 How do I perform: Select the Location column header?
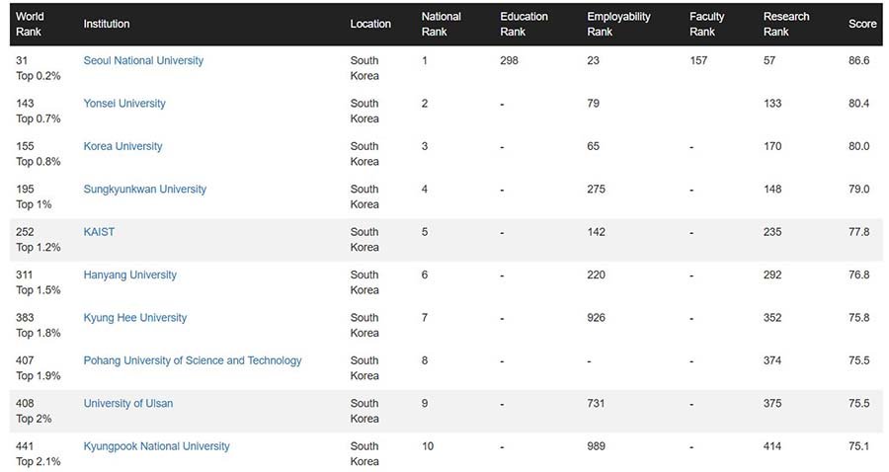point(370,24)
